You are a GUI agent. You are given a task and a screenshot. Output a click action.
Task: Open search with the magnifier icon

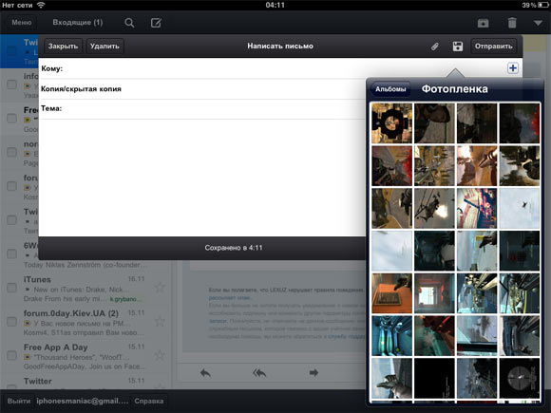tap(129, 23)
